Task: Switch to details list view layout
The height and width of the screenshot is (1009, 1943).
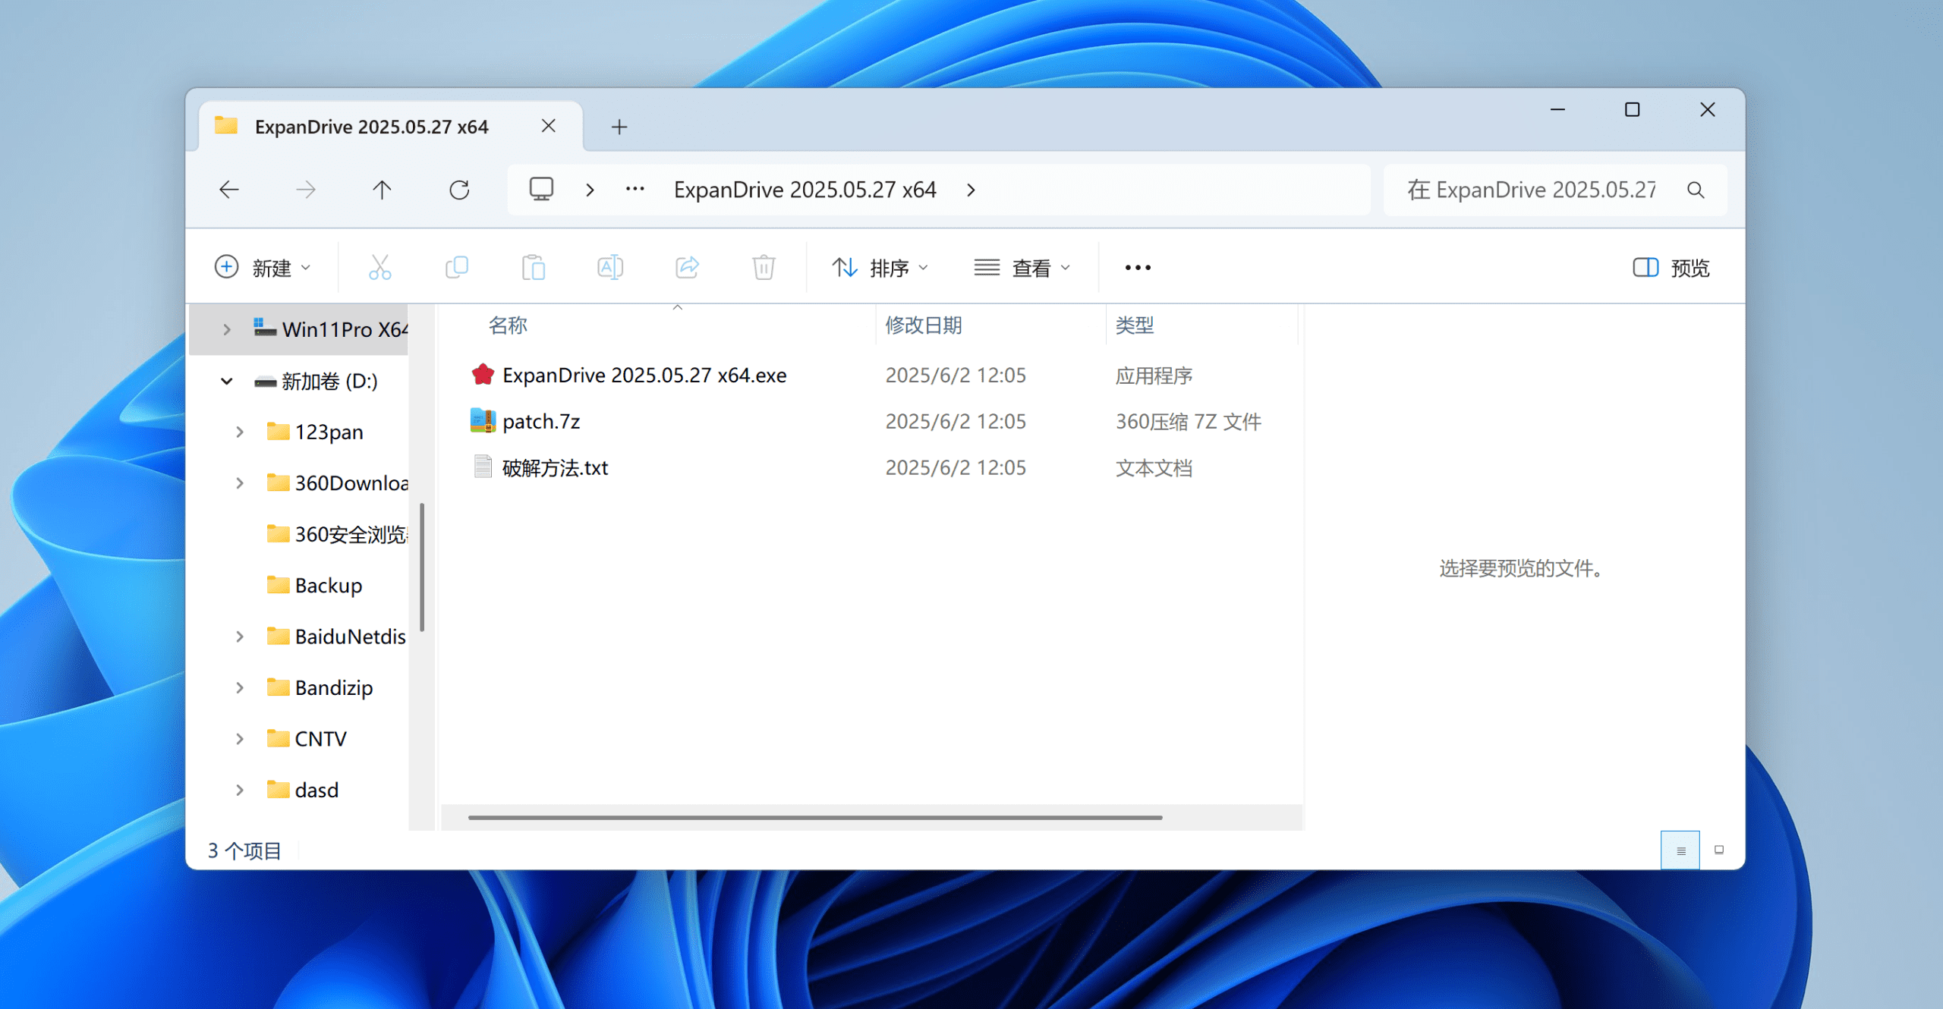Action: coord(1680,850)
